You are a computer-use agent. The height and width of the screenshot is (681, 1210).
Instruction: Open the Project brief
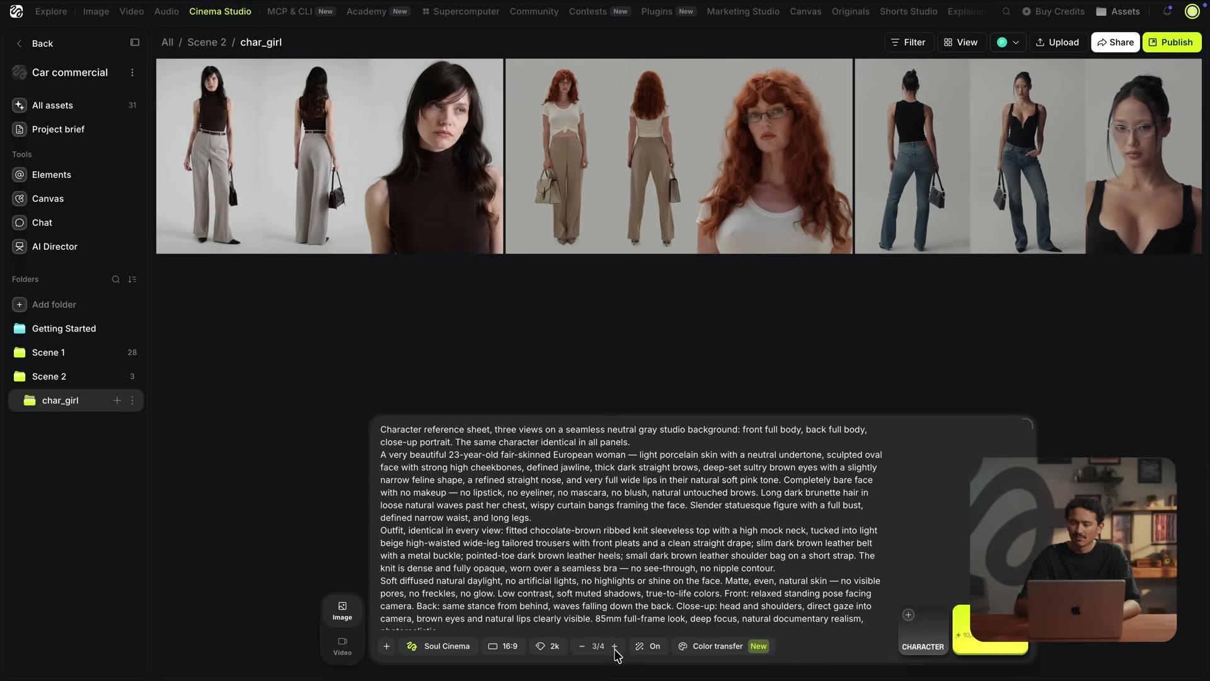[x=76, y=129]
